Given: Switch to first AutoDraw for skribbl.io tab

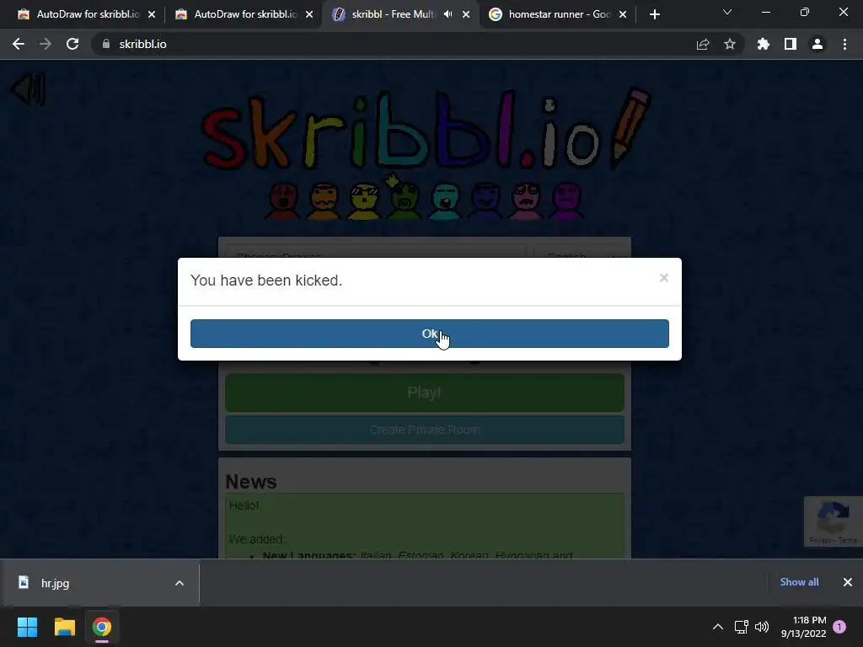Looking at the screenshot, I should click(x=79, y=14).
